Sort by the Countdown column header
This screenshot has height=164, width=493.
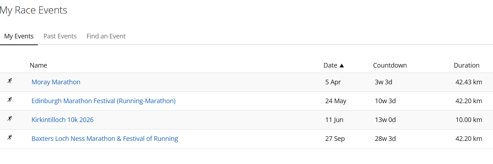[x=390, y=65]
